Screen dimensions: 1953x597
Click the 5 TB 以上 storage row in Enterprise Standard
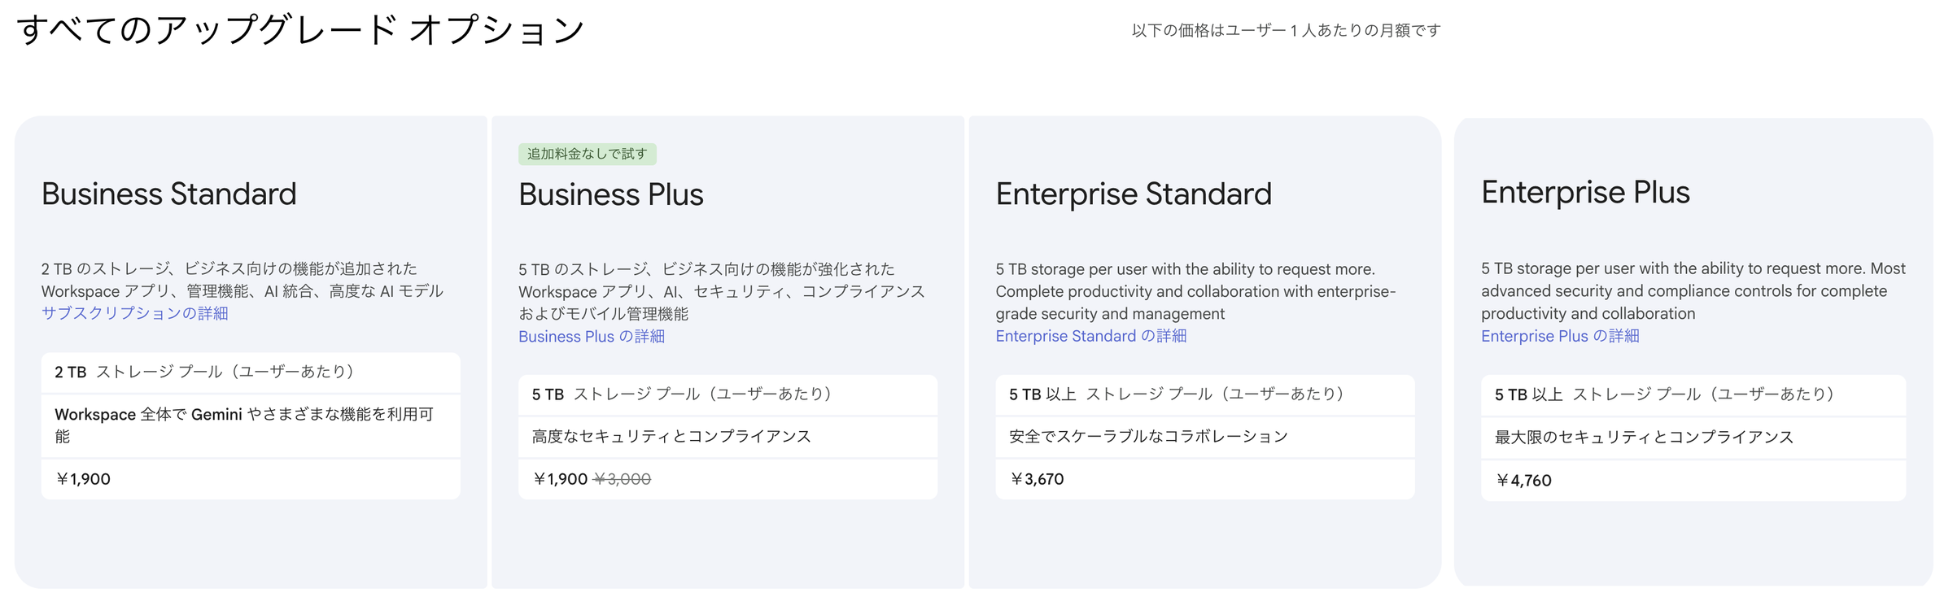1205,394
